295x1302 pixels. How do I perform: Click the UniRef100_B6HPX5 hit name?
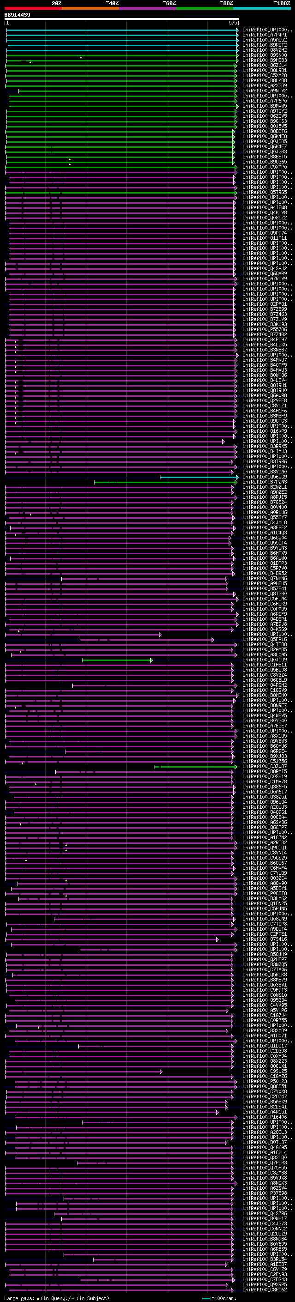(265, 553)
